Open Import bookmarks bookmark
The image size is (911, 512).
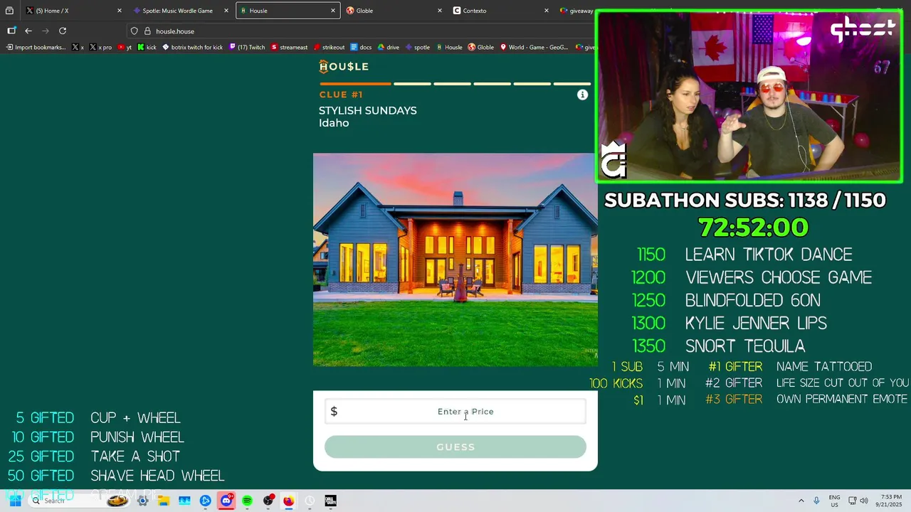click(36, 48)
